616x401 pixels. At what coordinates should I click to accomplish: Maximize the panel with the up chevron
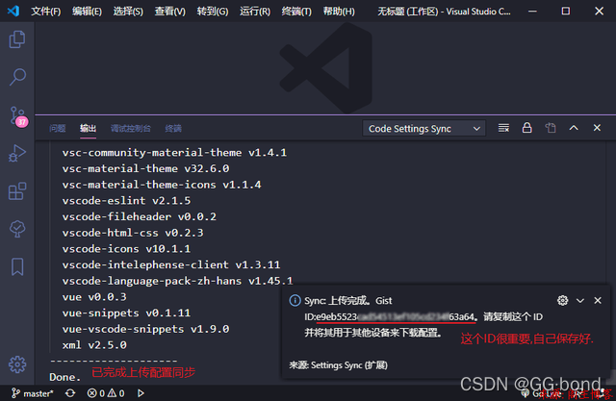tap(574, 128)
